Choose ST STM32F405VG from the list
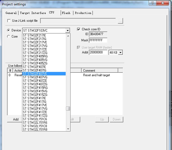Viewport: 172px width, 150px height. click(x=44, y=60)
